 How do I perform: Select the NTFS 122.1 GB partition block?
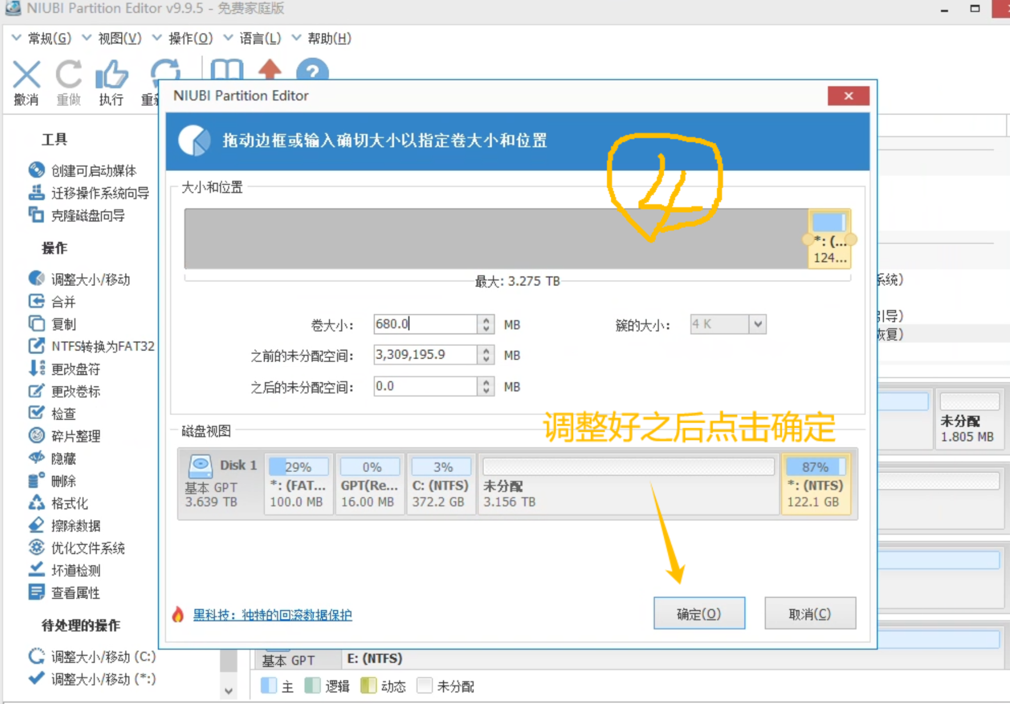coord(816,484)
